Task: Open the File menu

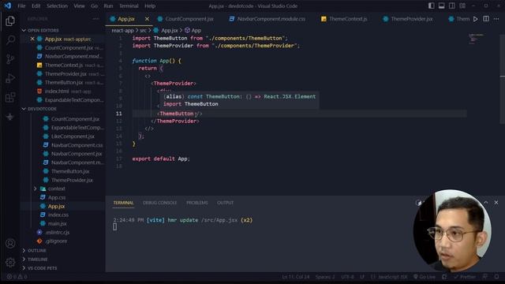Action: pos(21,6)
